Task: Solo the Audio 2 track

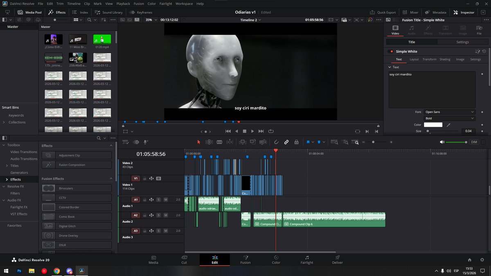Action: 158,215
